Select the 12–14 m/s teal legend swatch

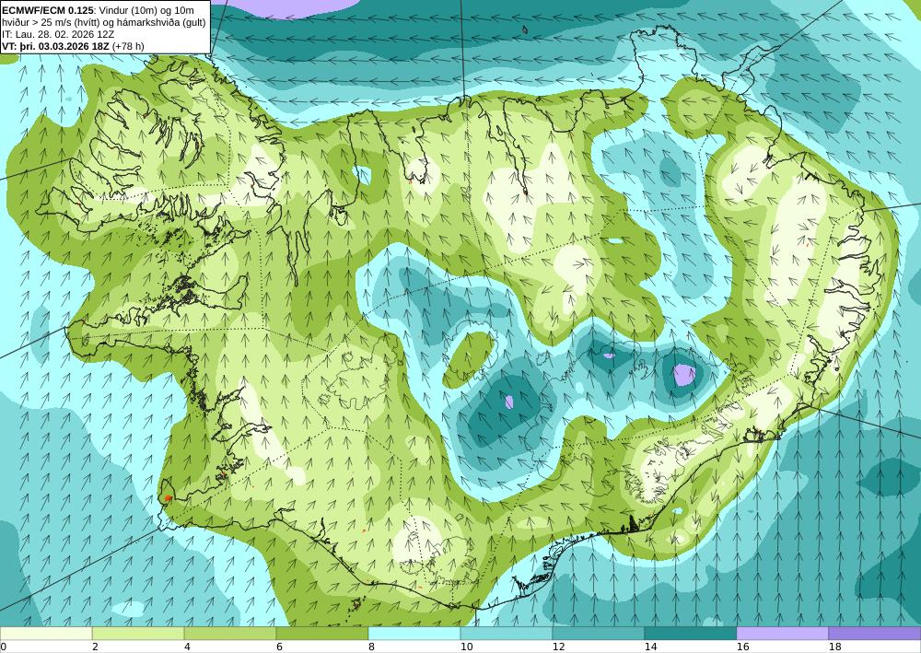pyautogui.click(x=598, y=633)
